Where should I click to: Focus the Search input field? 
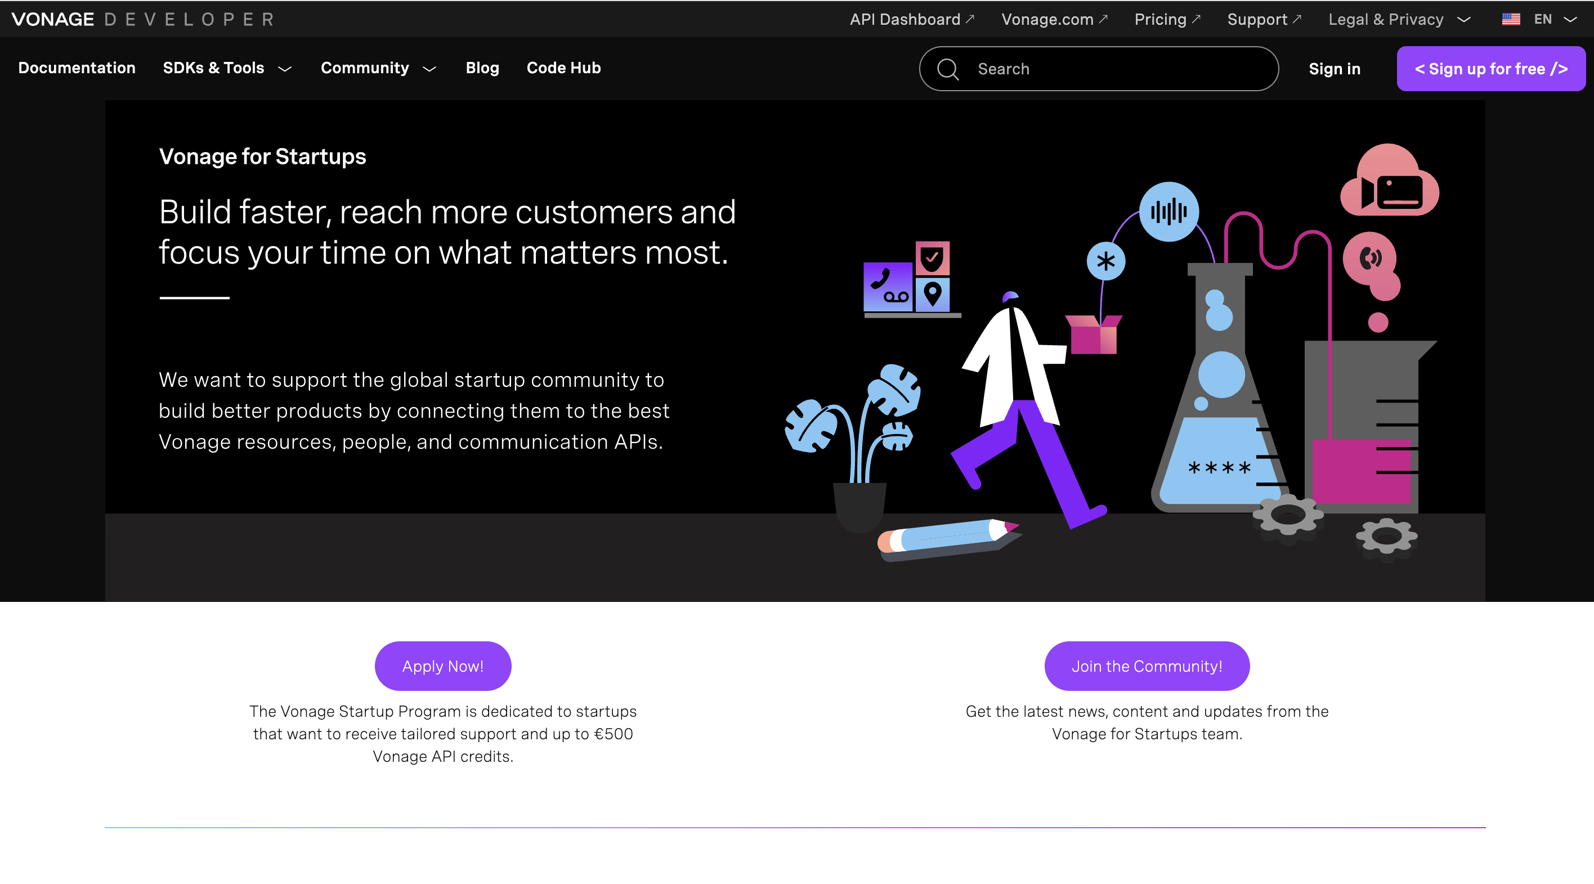click(x=1098, y=69)
